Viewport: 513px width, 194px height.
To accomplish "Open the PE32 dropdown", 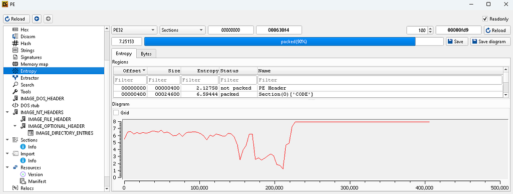I will 134,30.
